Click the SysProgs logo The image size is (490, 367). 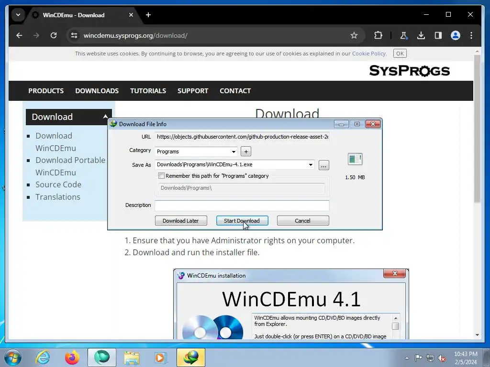(410, 71)
